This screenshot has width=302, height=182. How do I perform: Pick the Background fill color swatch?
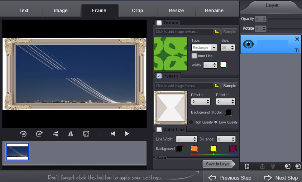click(x=229, y=112)
